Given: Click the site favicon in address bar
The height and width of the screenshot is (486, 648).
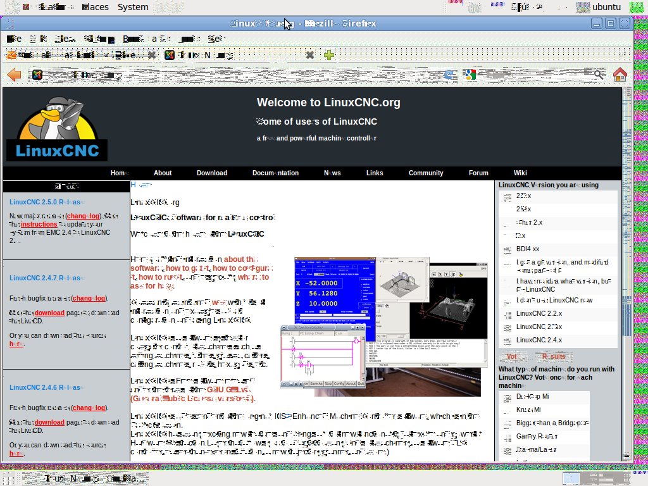Looking at the screenshot, I should point(37,75).
